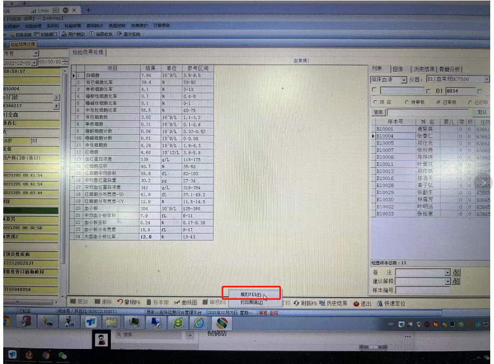The height and width of the screenshot is (364, 494).
Task: Open green IE browser taskbar icon
Action: 178,322
